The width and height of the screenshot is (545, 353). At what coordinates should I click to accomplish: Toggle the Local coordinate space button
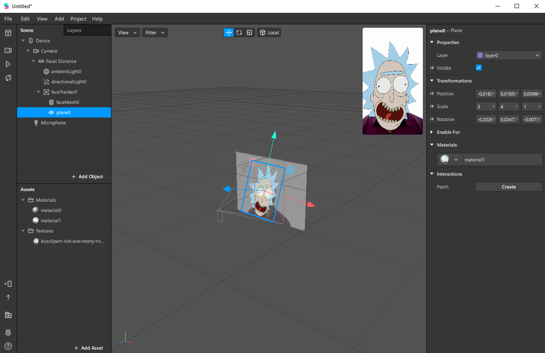269,32
